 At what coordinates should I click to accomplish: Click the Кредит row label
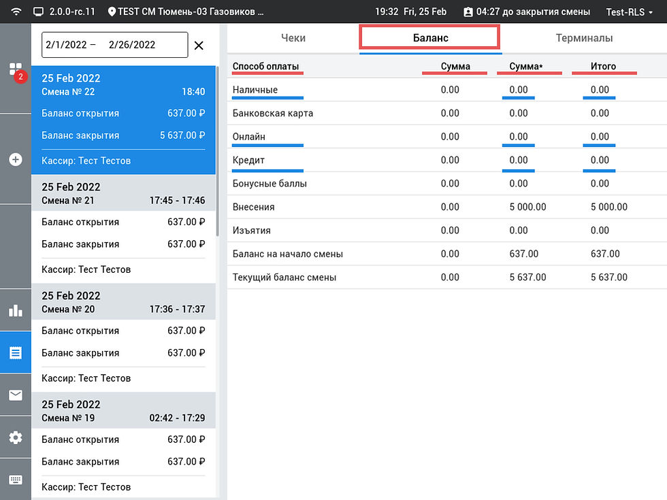(248, 160)
